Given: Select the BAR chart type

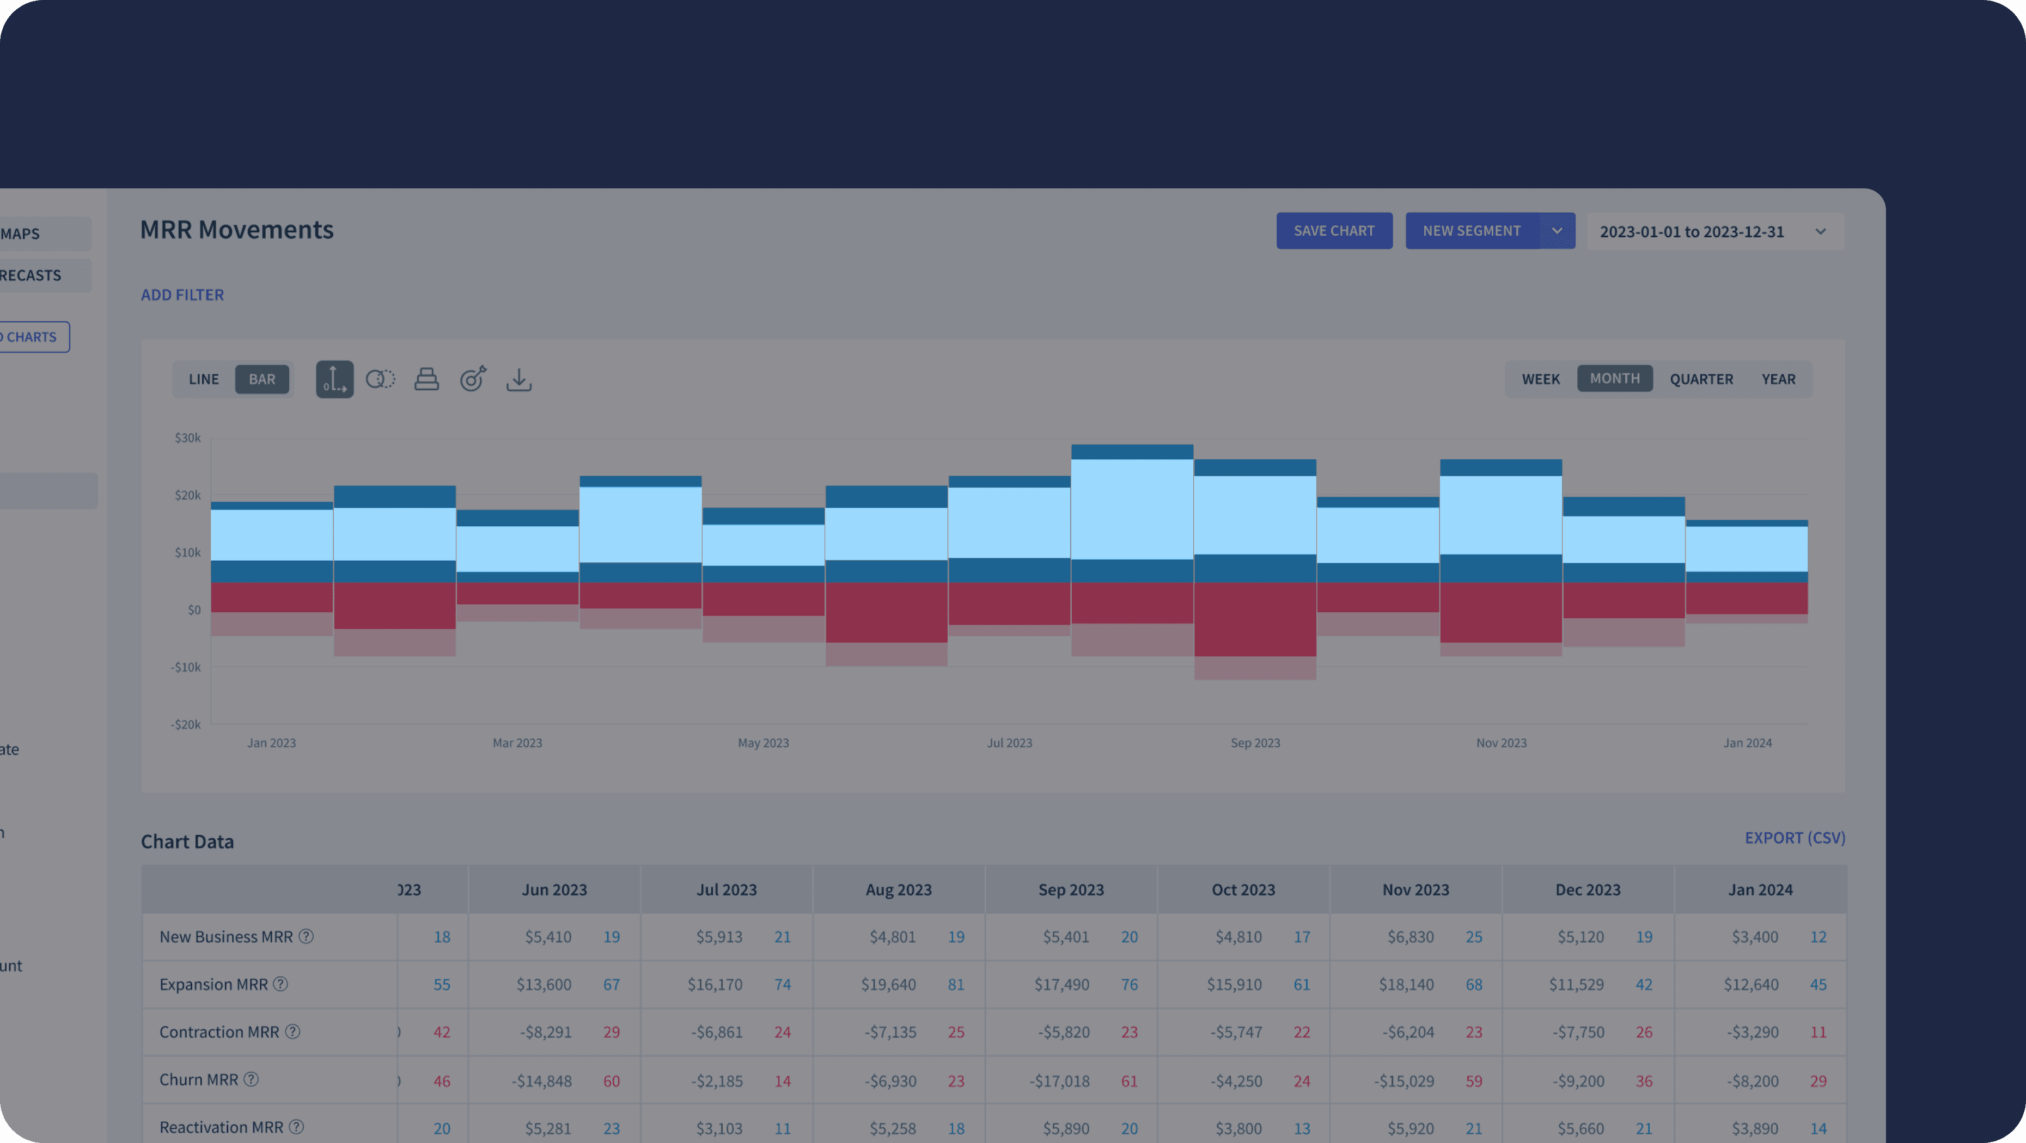Looking at the screenshot, I should tap(262, 380).
